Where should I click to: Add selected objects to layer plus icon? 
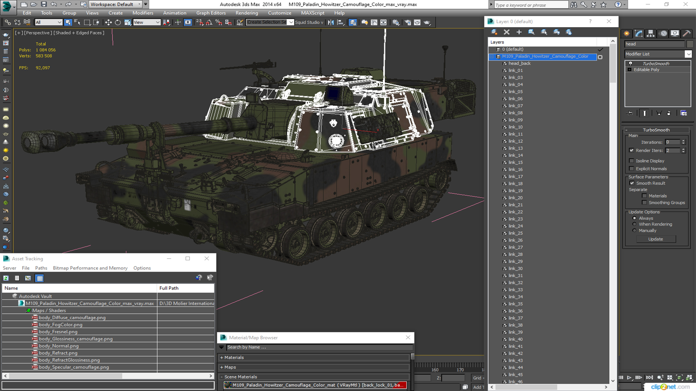[519, 32]
